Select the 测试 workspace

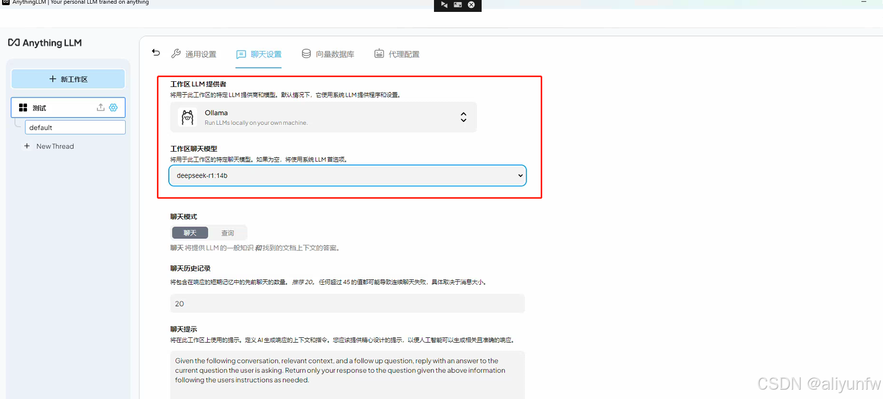(x=68, y=108)
